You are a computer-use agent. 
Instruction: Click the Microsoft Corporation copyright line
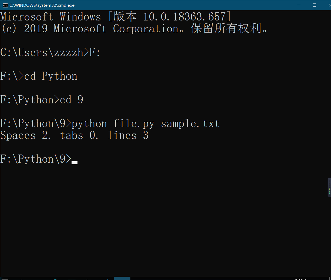134,29
